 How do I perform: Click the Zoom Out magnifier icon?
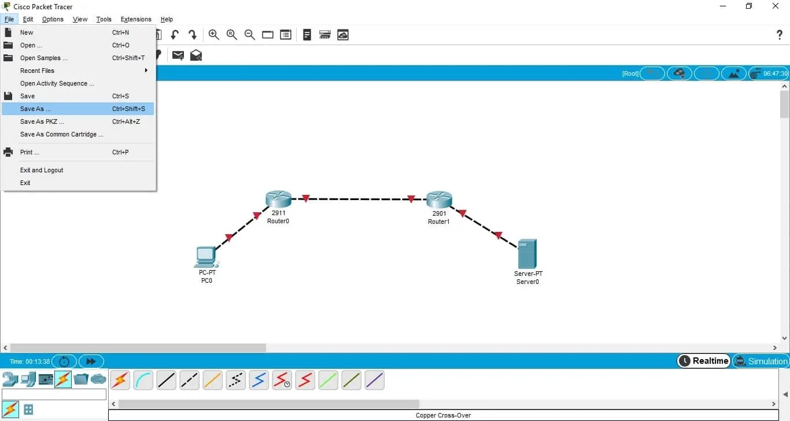[250, 35]
